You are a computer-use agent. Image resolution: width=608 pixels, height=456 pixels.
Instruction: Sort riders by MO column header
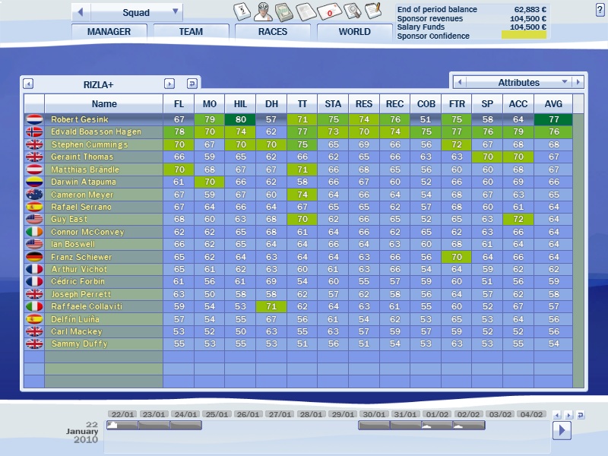[x=210, y=104]
